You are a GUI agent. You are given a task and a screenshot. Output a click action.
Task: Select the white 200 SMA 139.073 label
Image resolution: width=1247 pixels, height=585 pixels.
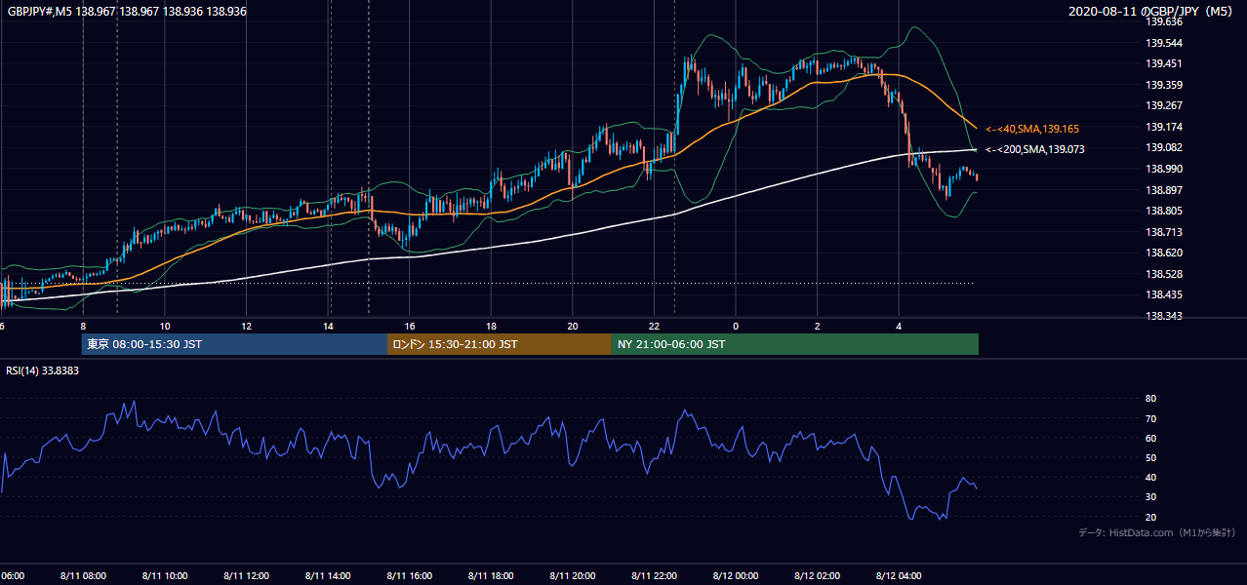click(x=1034, y=149)
